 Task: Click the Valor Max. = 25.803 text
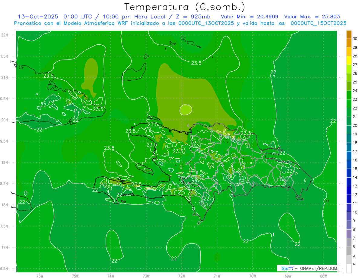[x=312, y=17]
